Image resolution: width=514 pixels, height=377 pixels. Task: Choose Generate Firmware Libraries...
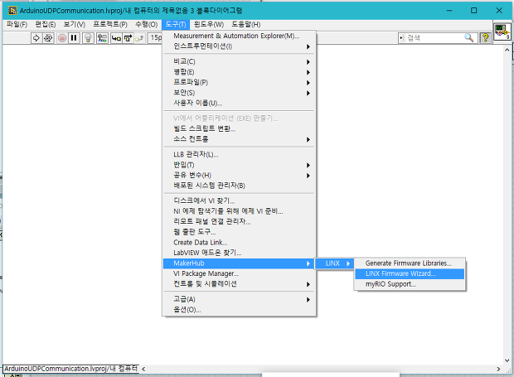point(410,263)
